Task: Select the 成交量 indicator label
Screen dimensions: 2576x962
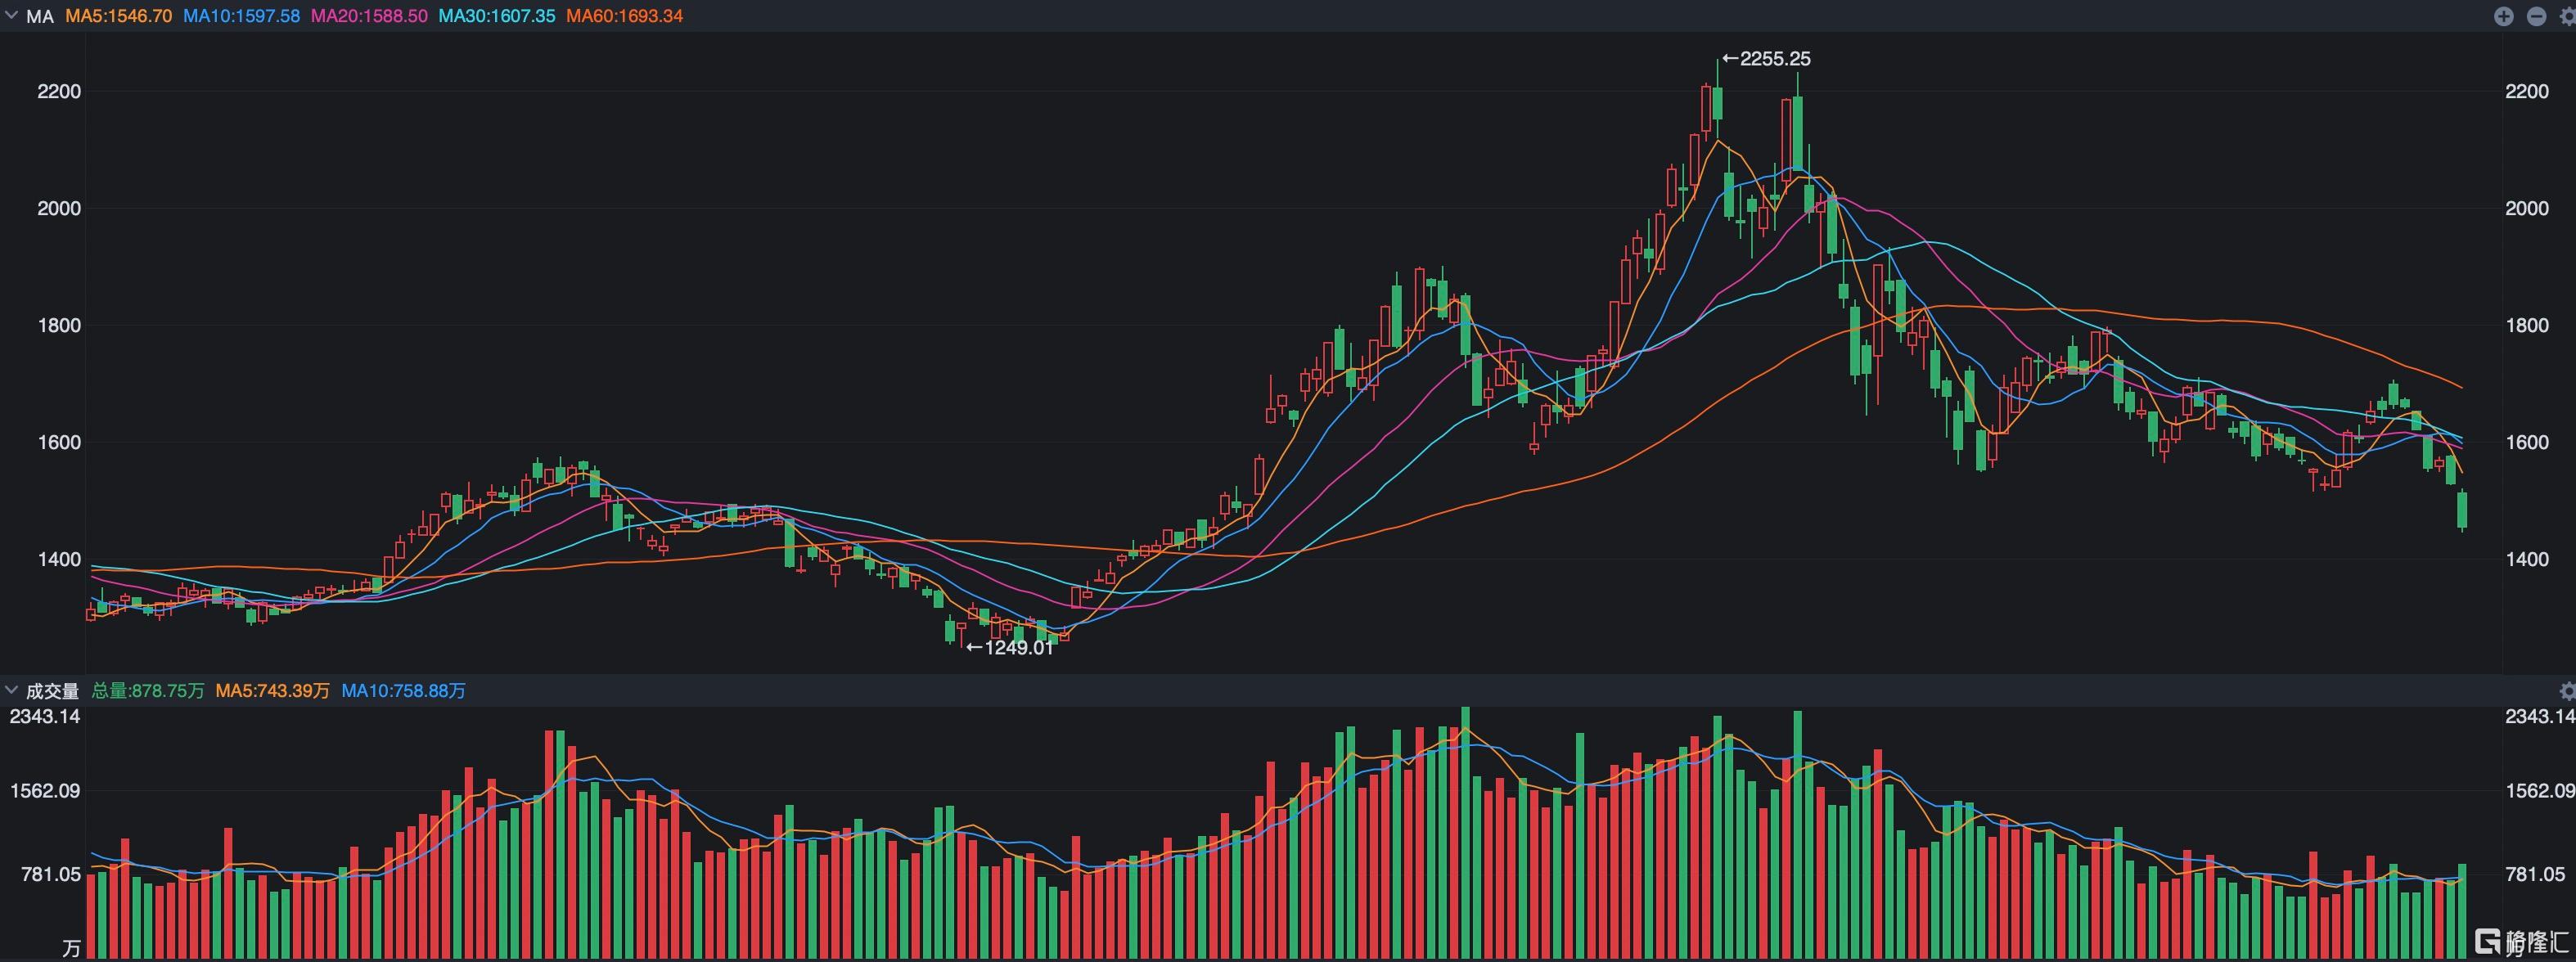Action: tap(52, 691)
